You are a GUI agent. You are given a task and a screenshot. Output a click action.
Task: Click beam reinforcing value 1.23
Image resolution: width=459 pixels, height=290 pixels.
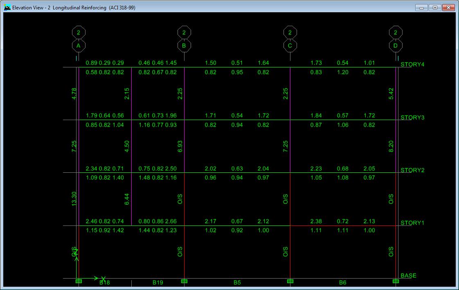click(171, 230)
